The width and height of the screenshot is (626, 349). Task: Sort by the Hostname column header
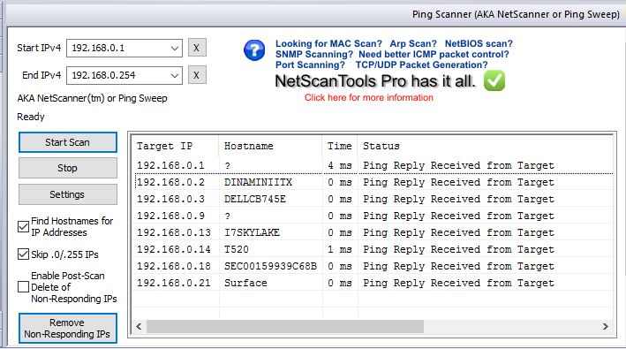coord(270,146)
